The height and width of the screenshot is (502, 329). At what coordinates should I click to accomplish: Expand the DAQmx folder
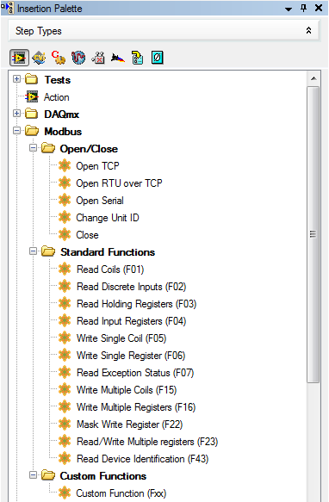pyautogui.click(x=17, y=114)
